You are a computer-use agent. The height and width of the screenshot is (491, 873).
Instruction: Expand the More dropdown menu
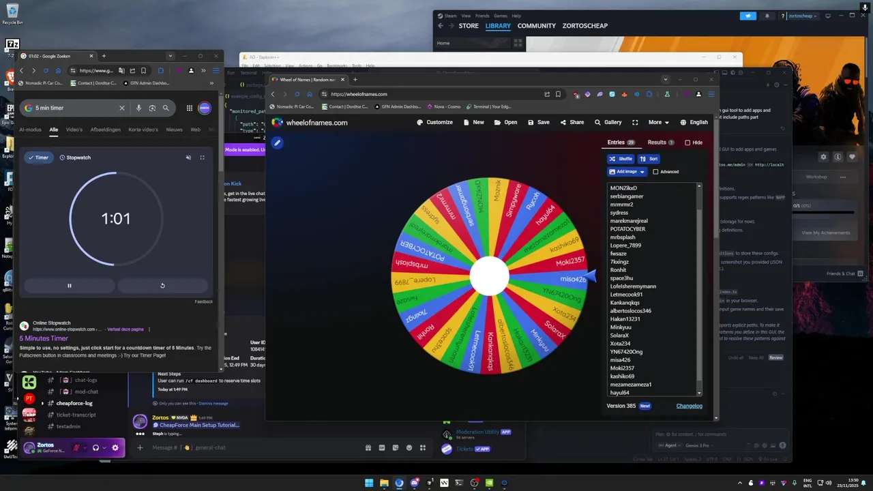click(658, 122)
